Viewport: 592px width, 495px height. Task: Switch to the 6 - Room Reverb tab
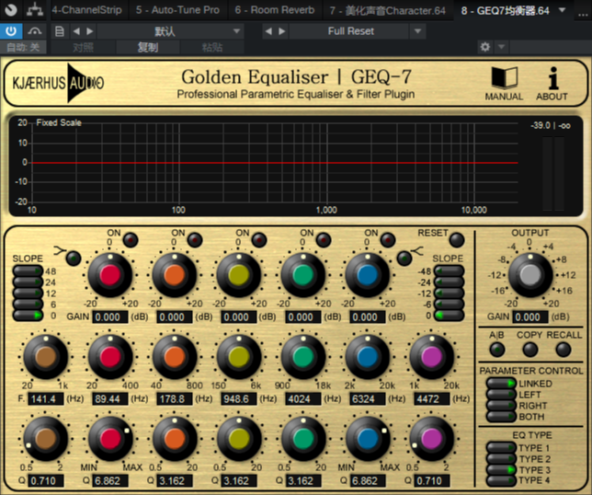coord(275,10)
